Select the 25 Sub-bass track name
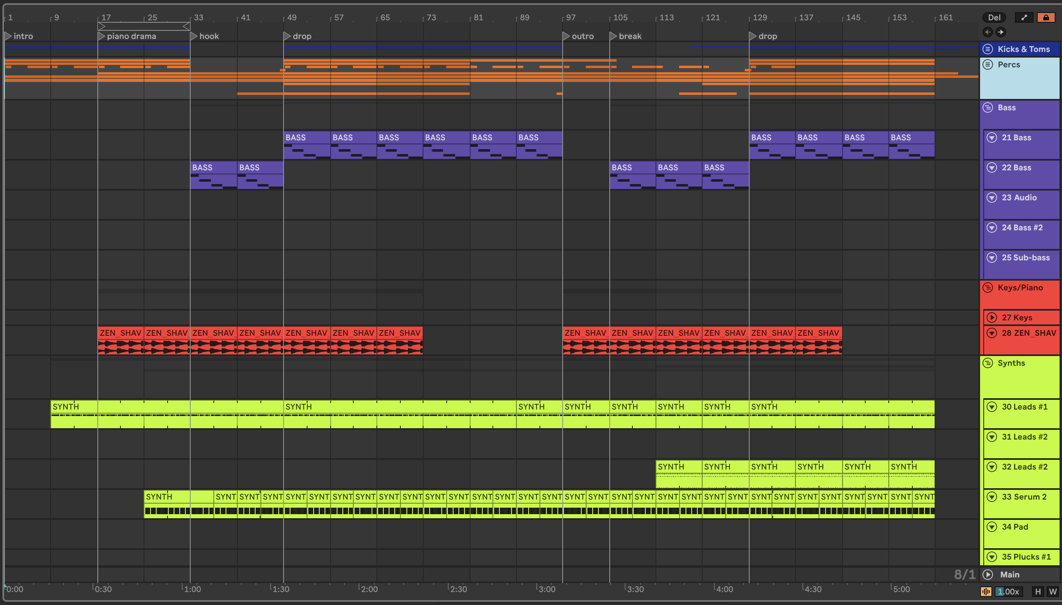Image resolution: width=1062 pixels, height=605 pixels. click(1025, 257)
